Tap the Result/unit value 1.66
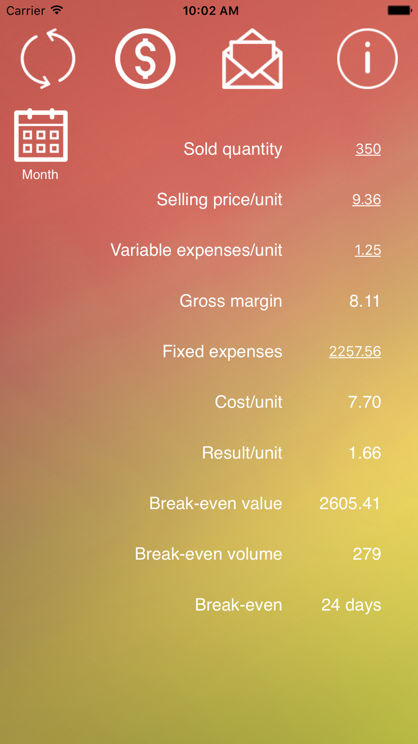 (x=365, y=453)
